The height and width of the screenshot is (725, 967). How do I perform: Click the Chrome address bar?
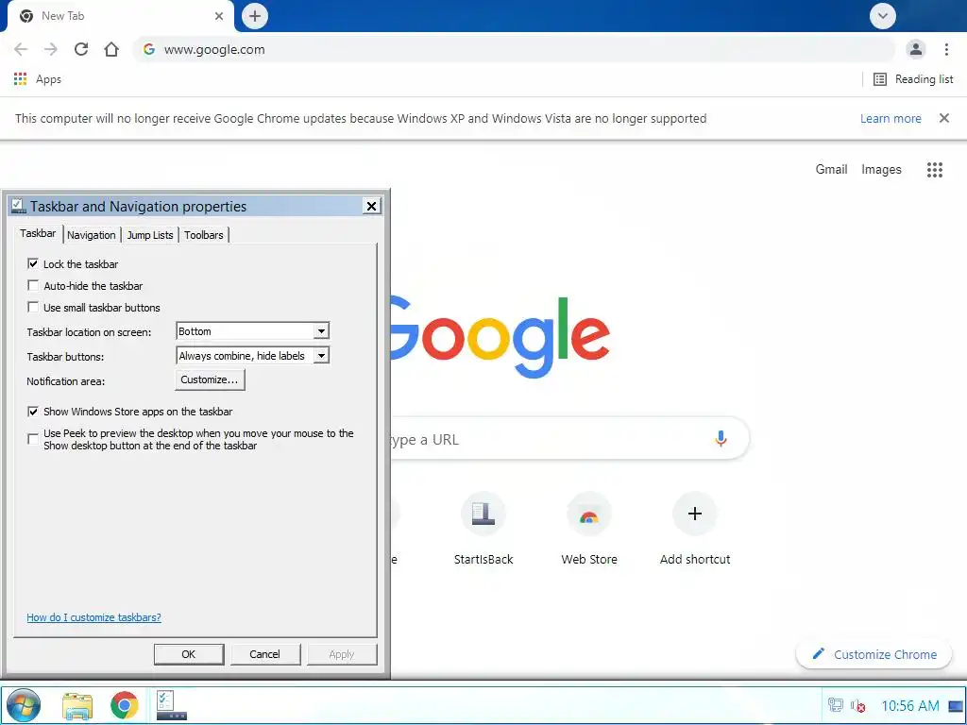point(514,49)
